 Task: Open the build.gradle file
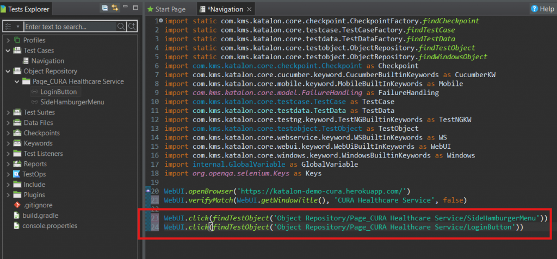click(40, 216)
